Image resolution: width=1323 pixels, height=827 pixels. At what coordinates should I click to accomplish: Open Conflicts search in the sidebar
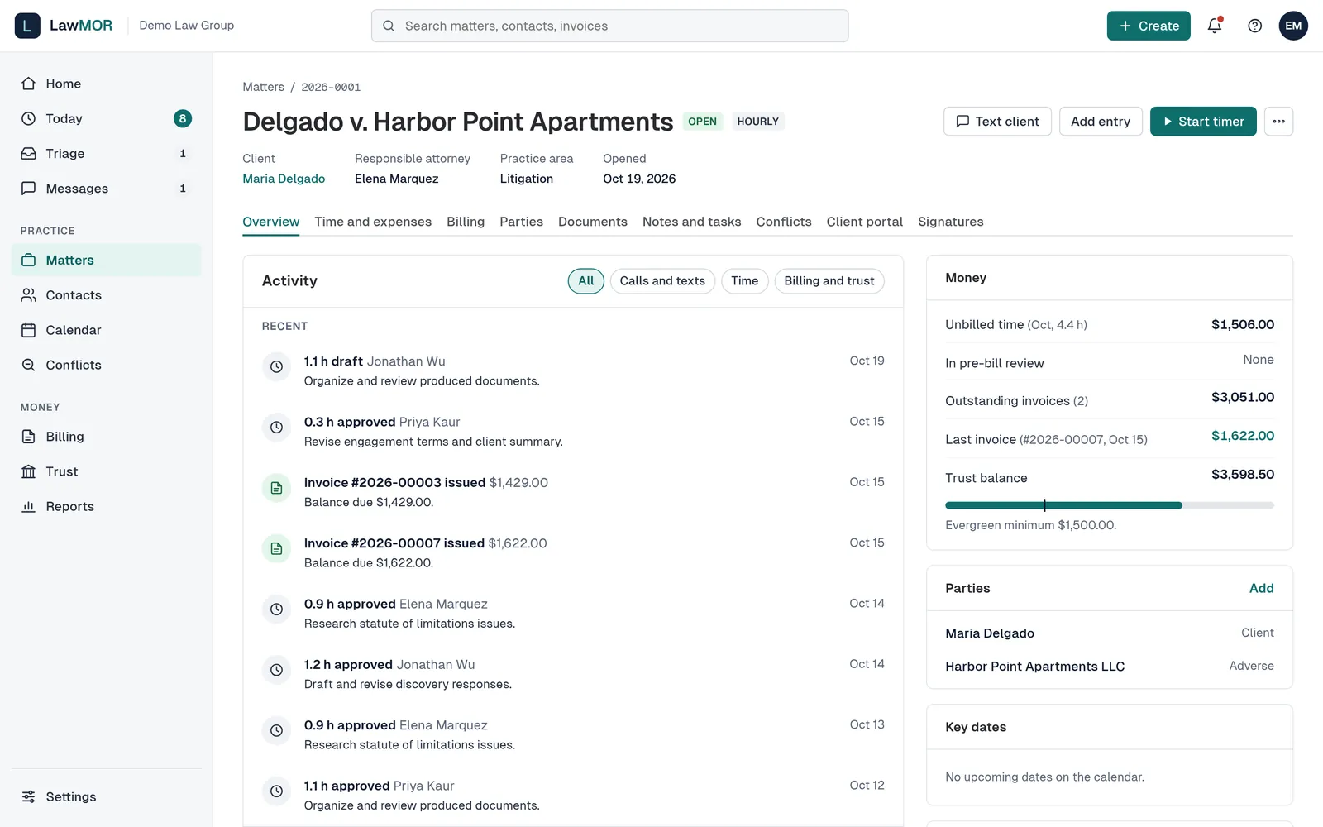(106, 365)
